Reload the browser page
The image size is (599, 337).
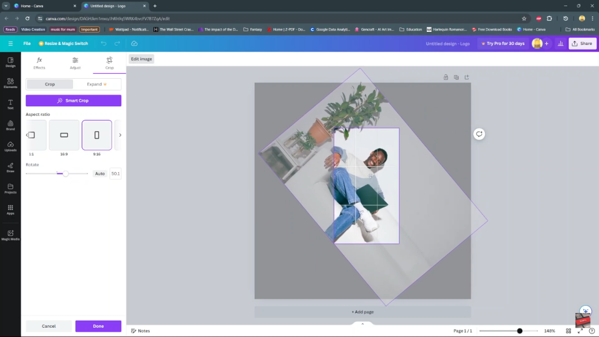pos(27,18)
